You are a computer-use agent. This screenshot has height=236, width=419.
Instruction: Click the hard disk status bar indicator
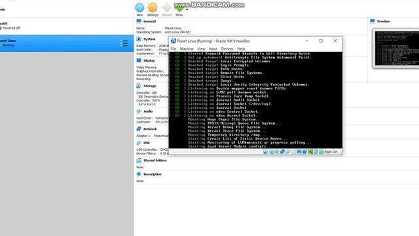pos(265,151)
